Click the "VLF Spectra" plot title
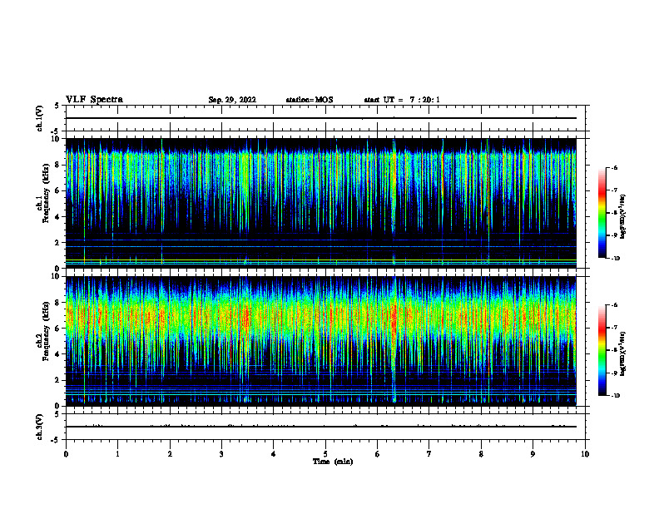The height and width of the screenshot is (509, 659). tap(94, 100)
